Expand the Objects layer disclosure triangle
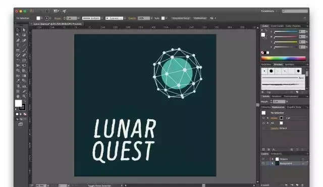 (x=273, y=159)
